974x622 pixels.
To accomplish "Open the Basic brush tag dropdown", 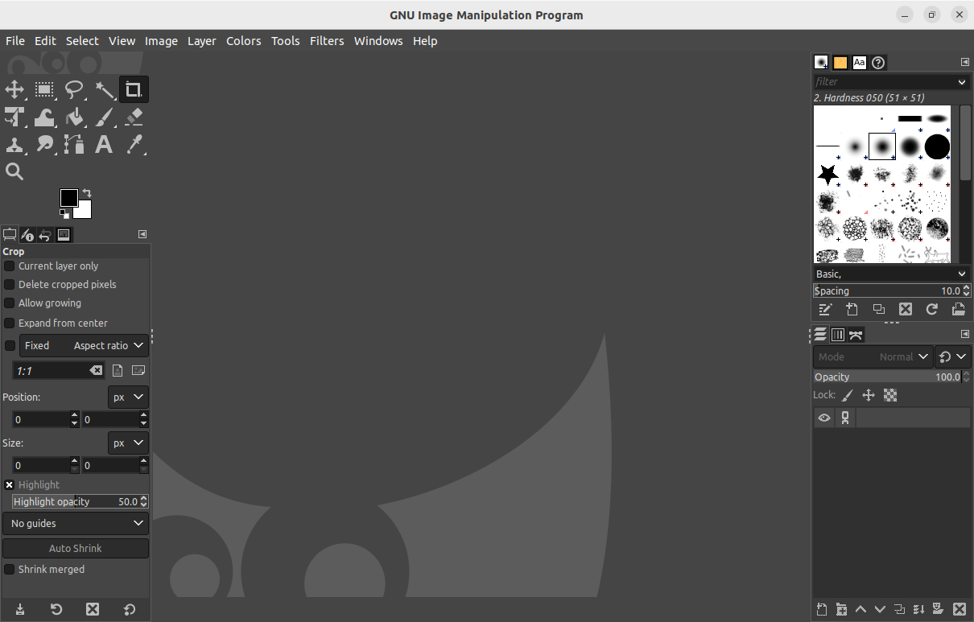I will pyautogui.click(x=891, y=274).
